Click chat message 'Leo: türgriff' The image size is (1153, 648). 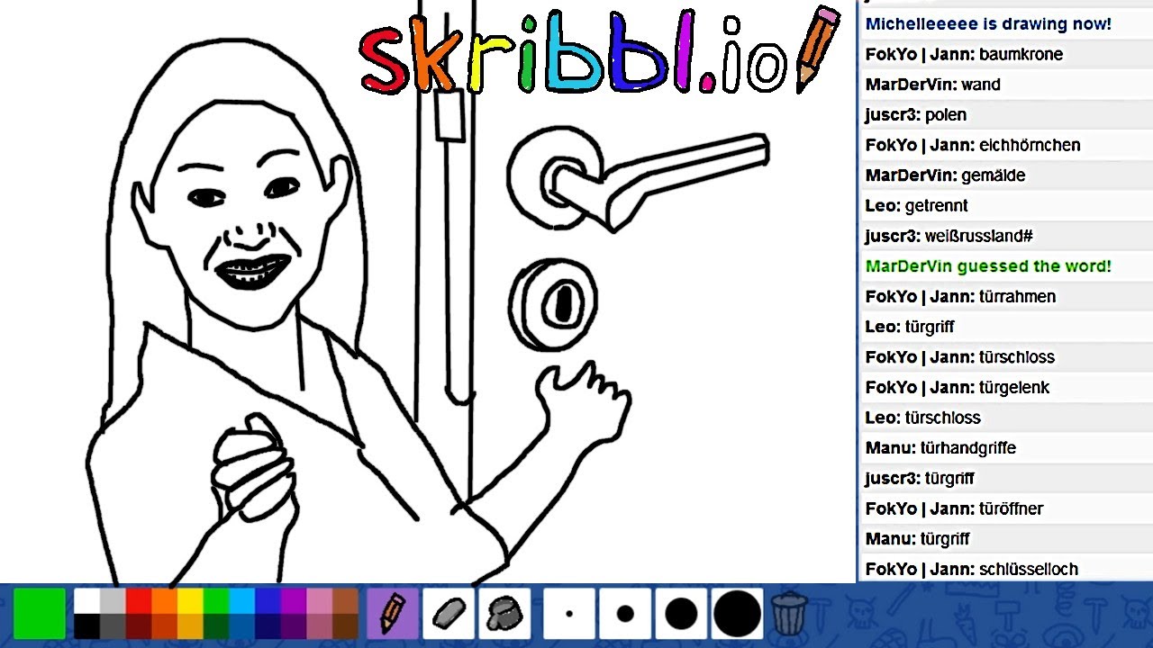(x=910, y=327)
